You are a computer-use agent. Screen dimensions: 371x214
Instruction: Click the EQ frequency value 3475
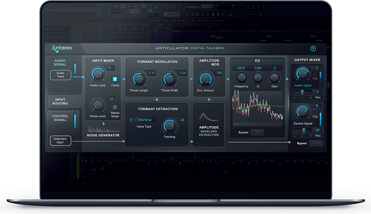[x=241, y=68]
